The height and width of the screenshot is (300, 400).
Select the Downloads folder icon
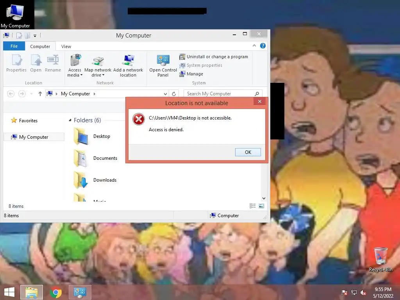tap(81, 180)
